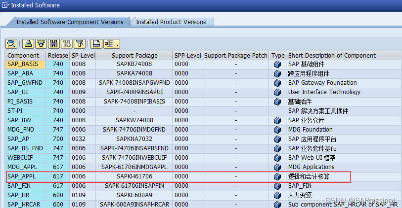Click the SPP-Level column header
402x208 pixels.
pos(187,55)
